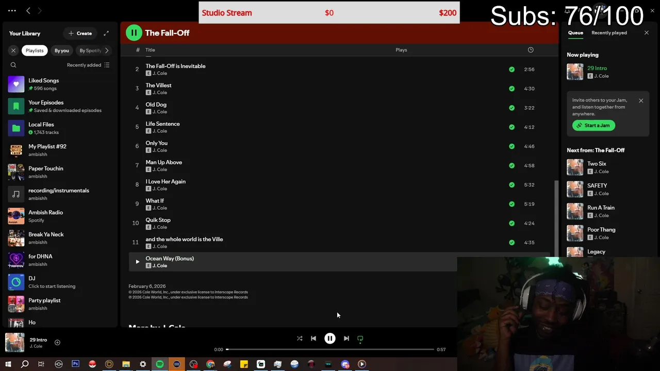
Task: Toggle saved checkmark for Old Dog
Action: click(x=511, y=108)
